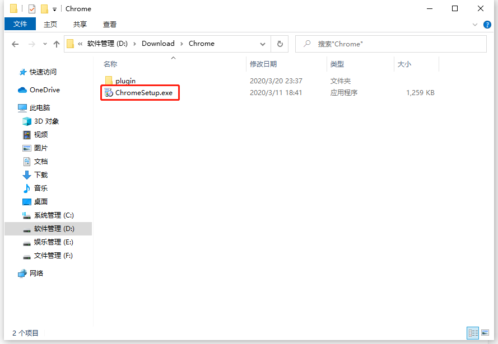Switch to large icons view layout
Screen dimensions: 498x344
[485, 333]
